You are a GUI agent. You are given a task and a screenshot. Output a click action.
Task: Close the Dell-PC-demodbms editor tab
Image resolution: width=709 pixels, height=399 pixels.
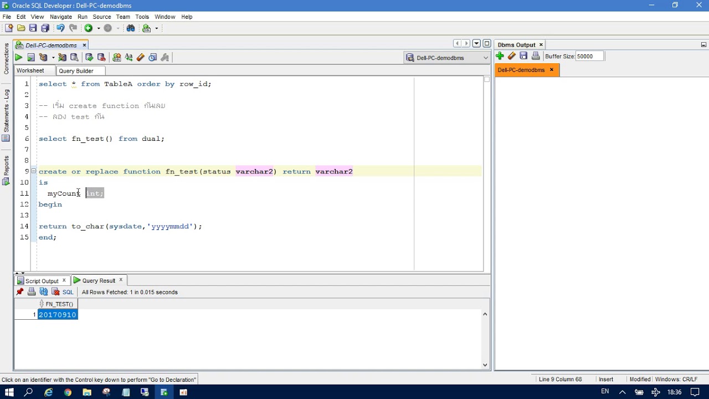tap(84, 45)
